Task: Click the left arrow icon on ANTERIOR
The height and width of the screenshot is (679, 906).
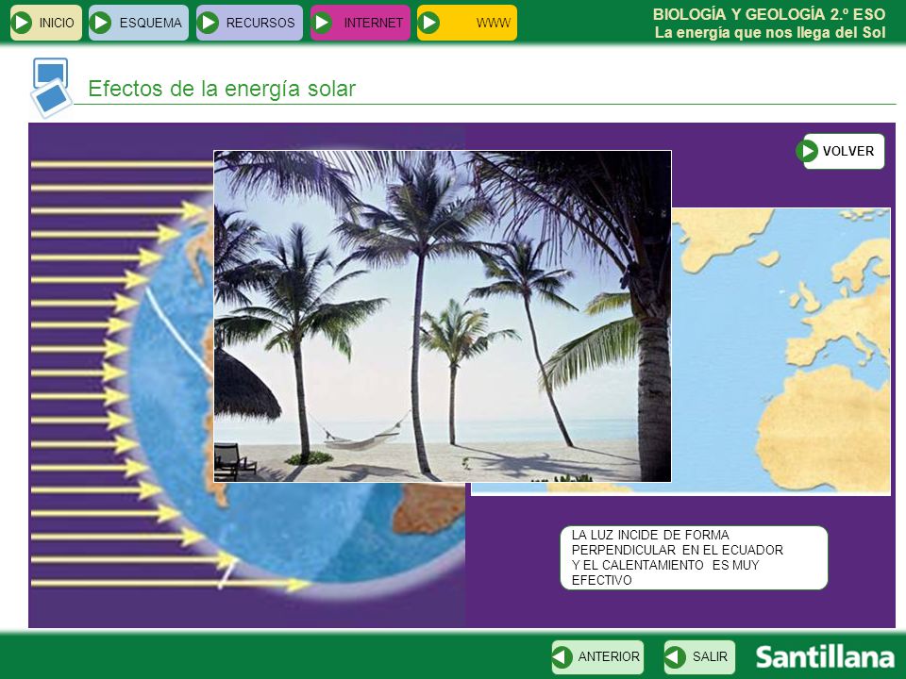Action: point(562,656)
